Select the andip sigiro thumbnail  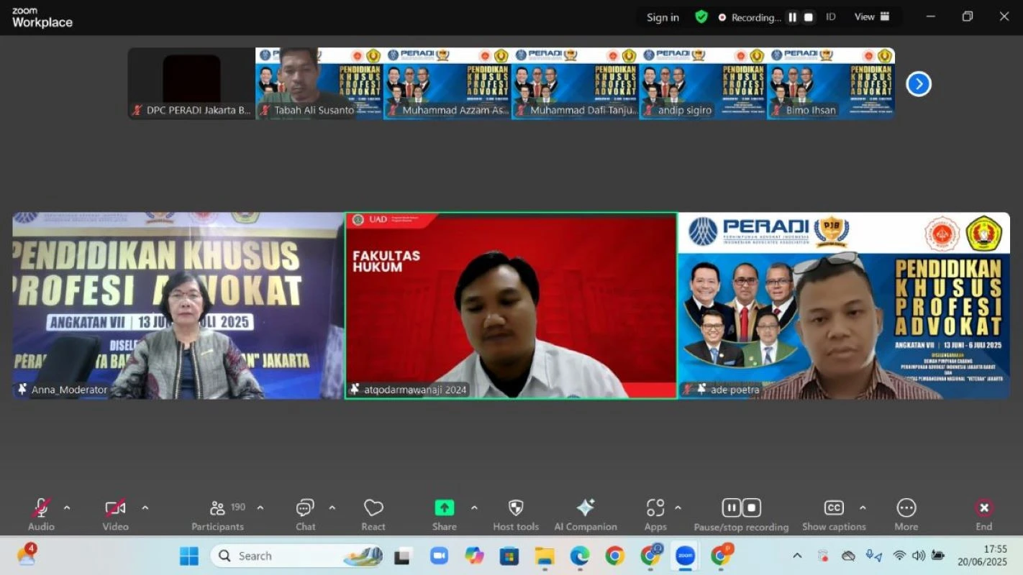click(x=704, y=83)
